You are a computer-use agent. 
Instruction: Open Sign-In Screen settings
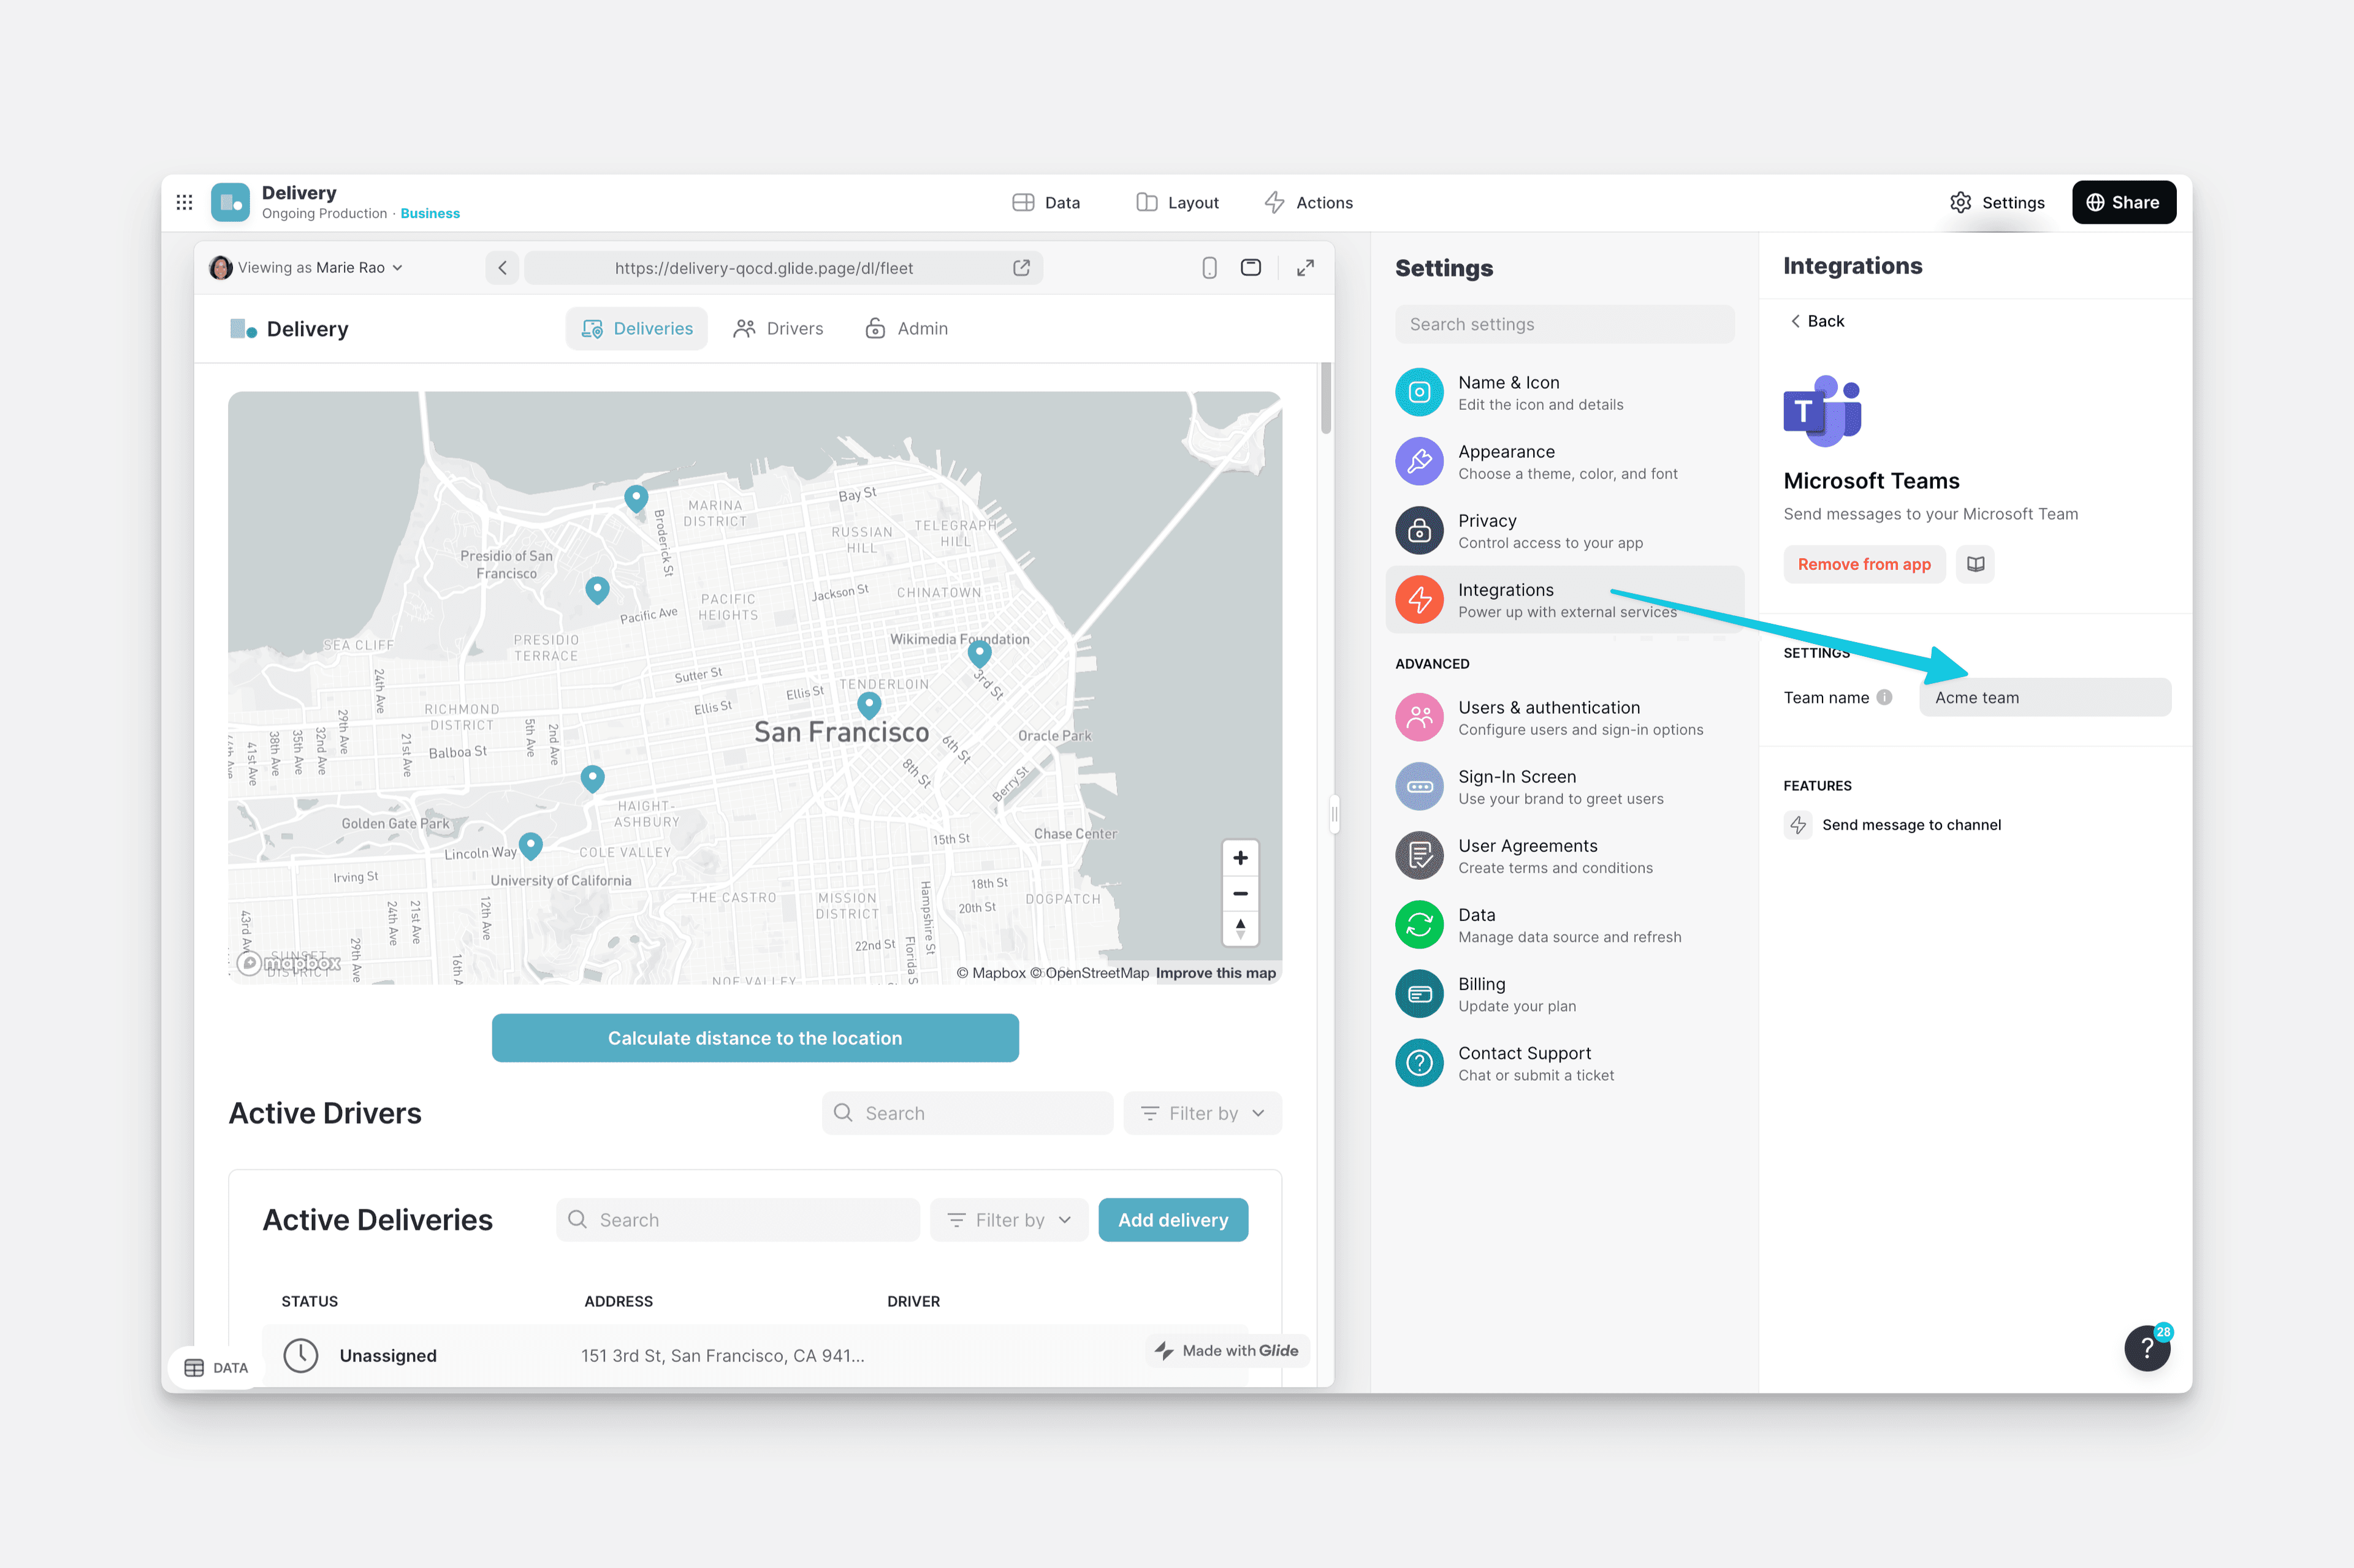1564,786
